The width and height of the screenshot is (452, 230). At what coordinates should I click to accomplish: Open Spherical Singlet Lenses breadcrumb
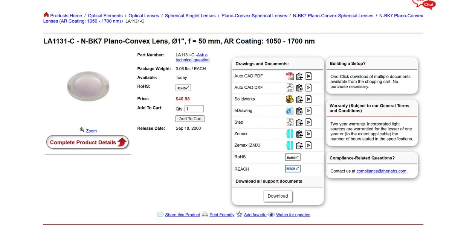[190, 16]
